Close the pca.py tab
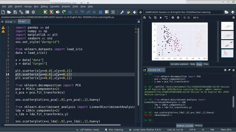The image size is (236, 132). click(x=15, y=22)
